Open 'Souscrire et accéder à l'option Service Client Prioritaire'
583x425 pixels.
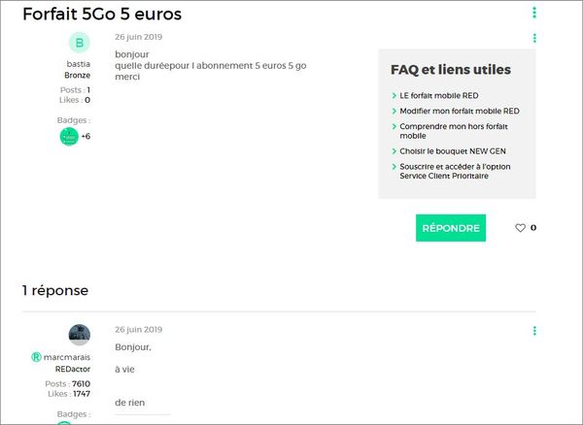point(455,171)
